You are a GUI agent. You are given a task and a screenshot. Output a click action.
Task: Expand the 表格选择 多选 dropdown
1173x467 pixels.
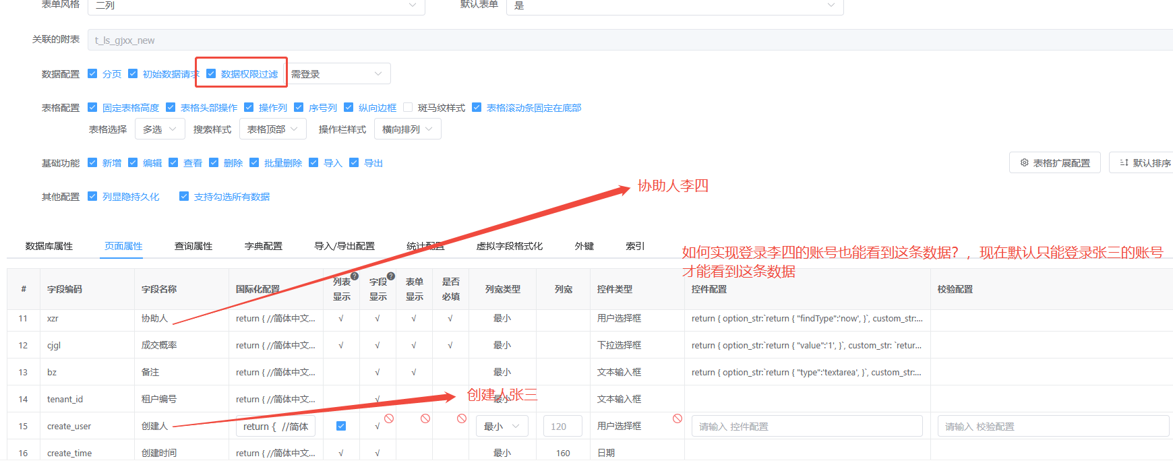click(x=160, y=129)
